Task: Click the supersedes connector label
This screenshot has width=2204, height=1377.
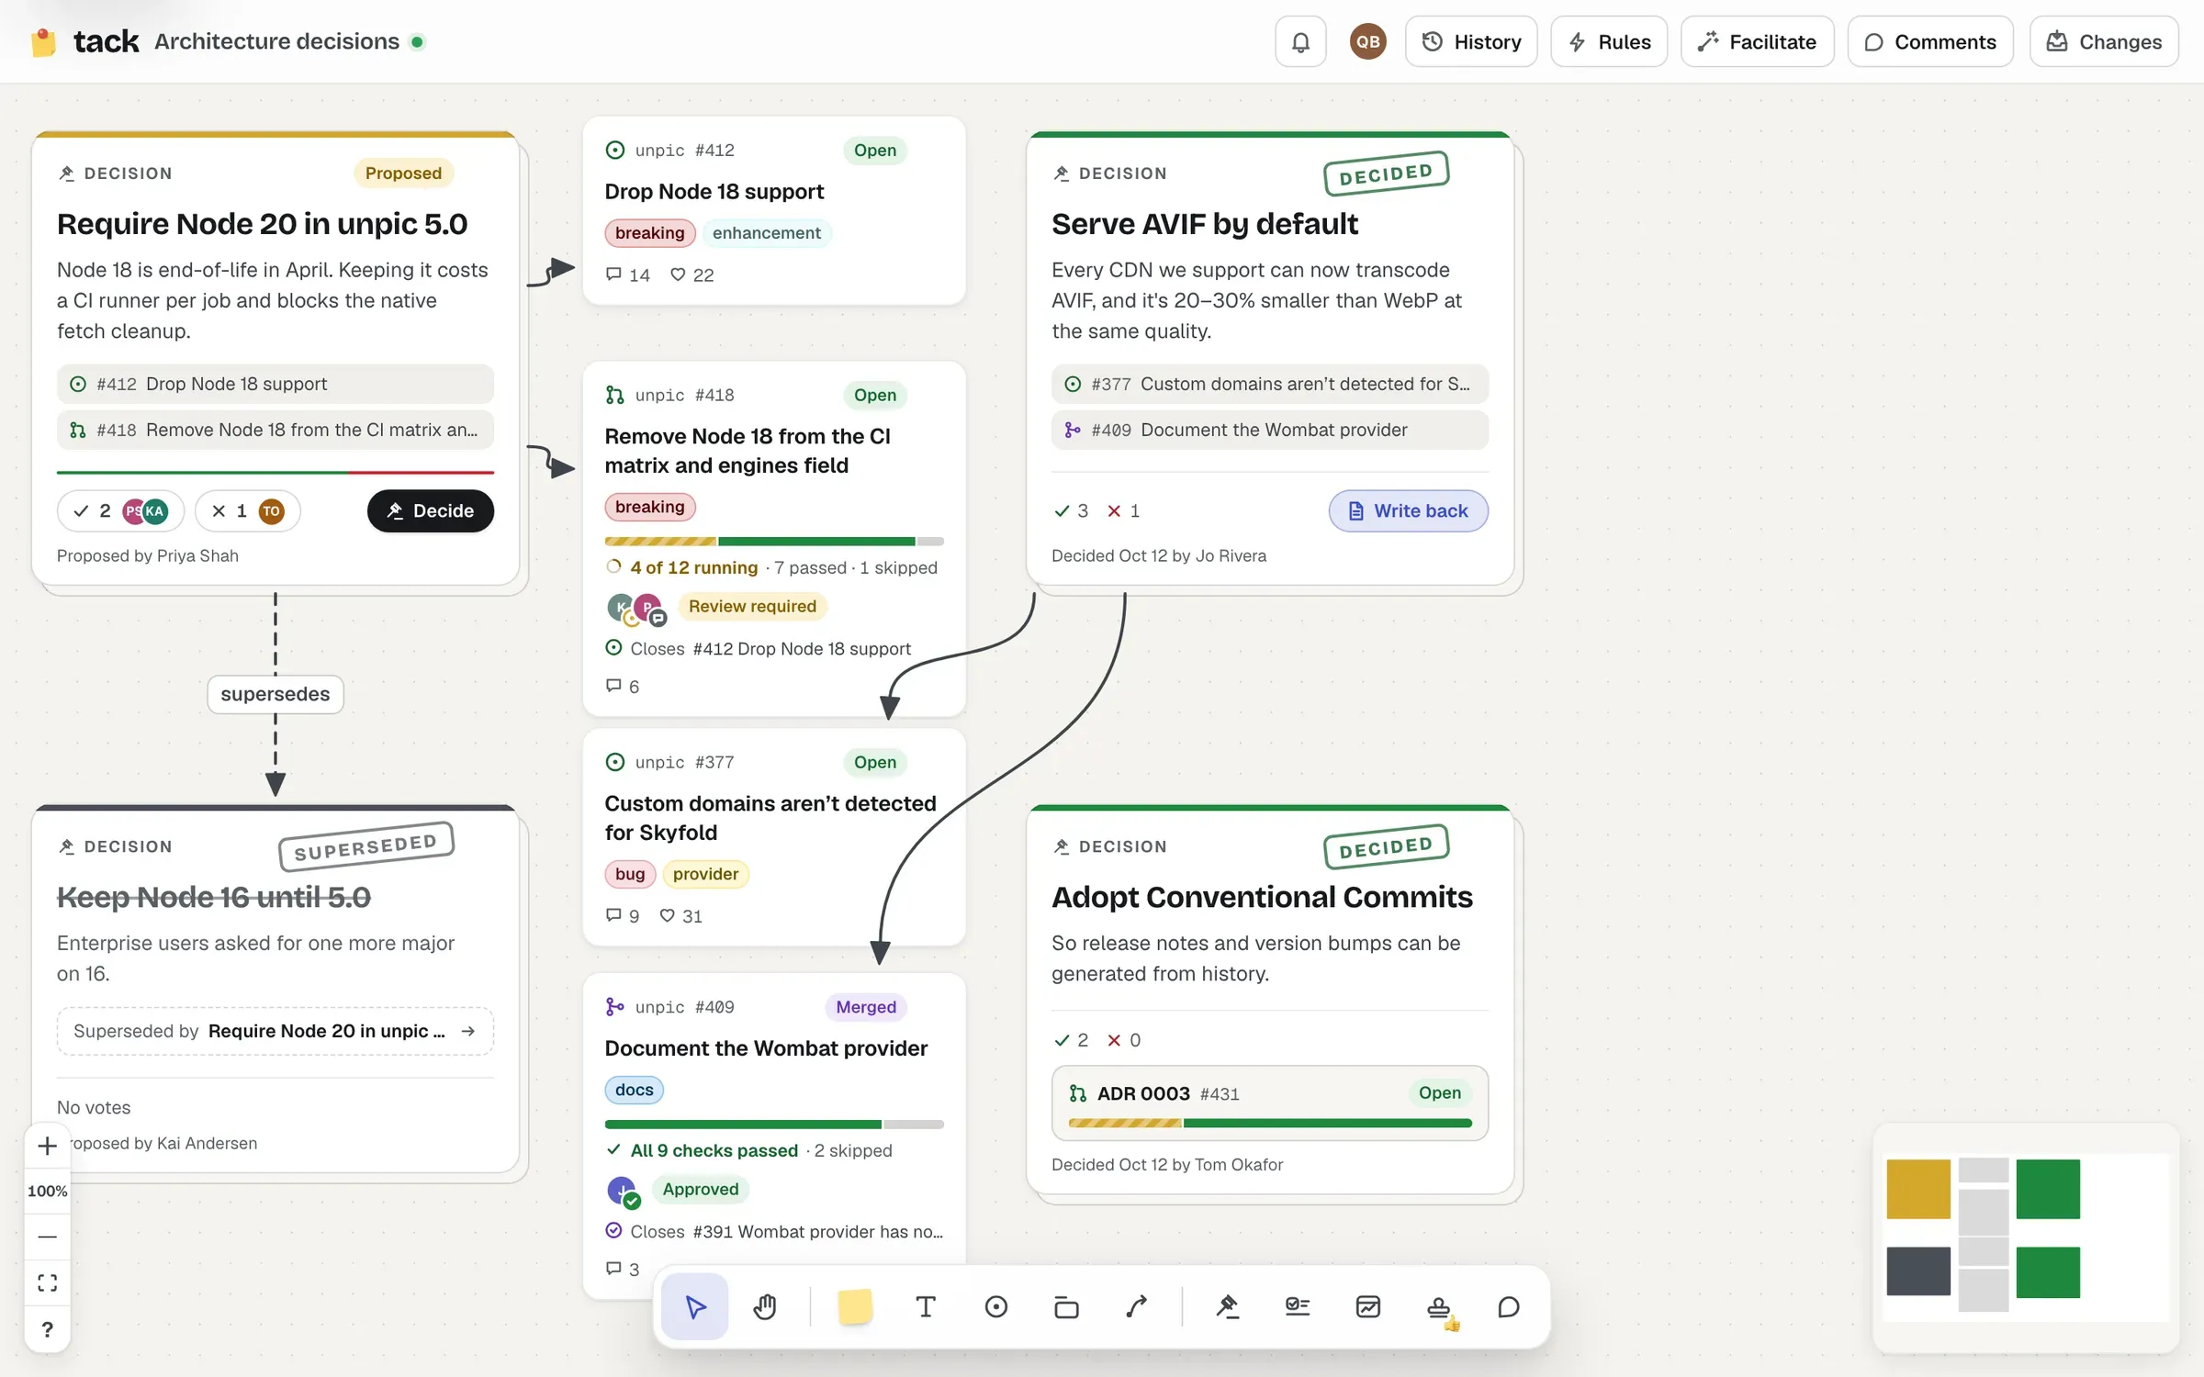Action: pyautogui.click(x=275, y=694)
